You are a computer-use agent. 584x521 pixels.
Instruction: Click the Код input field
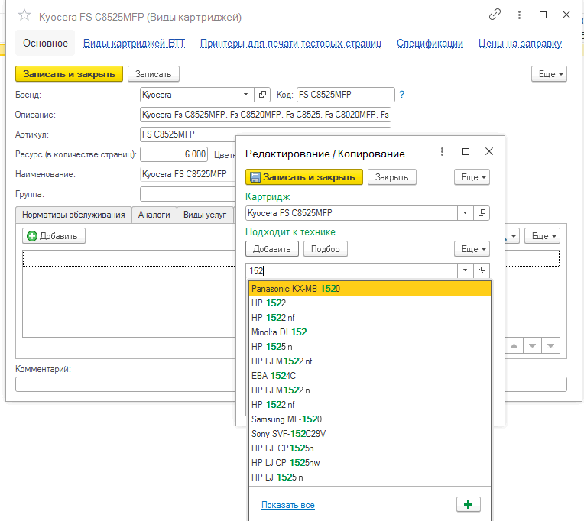pyautogui.click(x=346, y=95)
